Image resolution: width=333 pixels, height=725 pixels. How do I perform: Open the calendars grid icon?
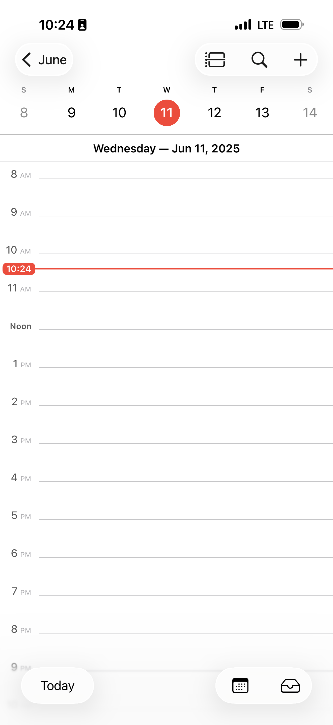pyautogui.click(x=240, y=686)
